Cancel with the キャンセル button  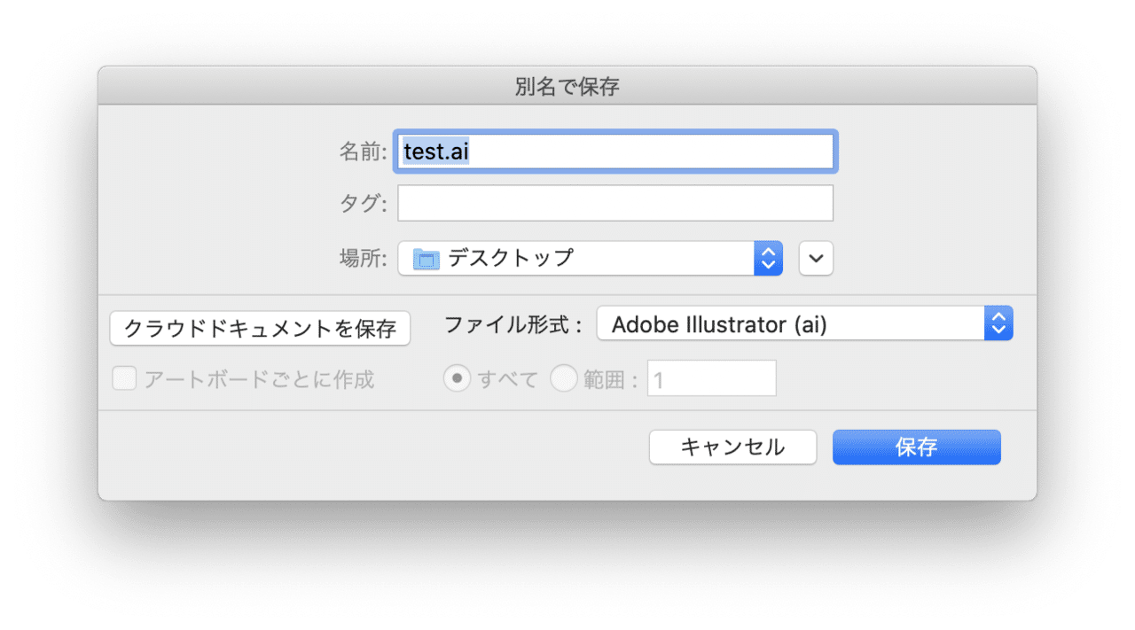click(x=732, y=447)
